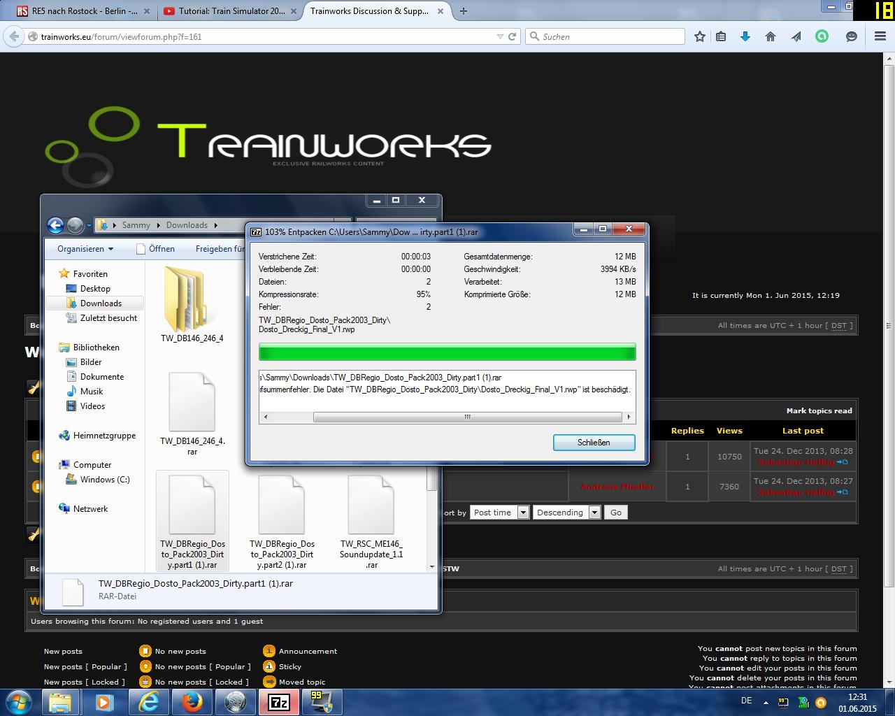
Task: Open Windows Media Player from taskbar
Action: 104,701
